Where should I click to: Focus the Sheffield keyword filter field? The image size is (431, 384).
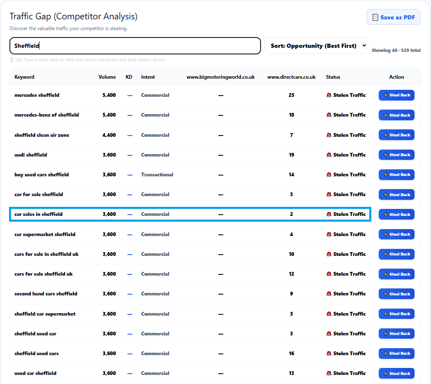[135, 46]
